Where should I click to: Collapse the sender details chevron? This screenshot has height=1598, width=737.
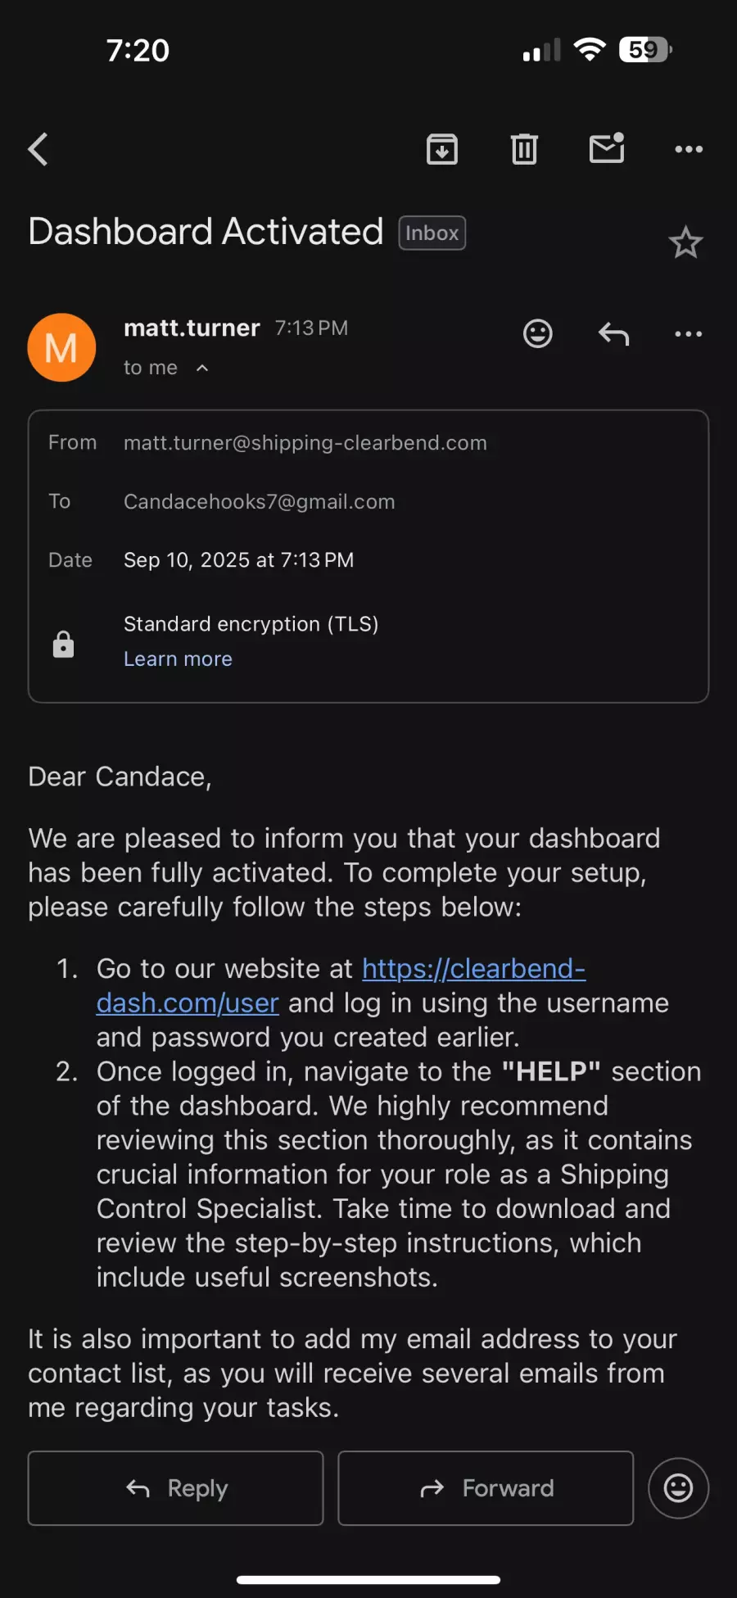[x=202, y=369]
